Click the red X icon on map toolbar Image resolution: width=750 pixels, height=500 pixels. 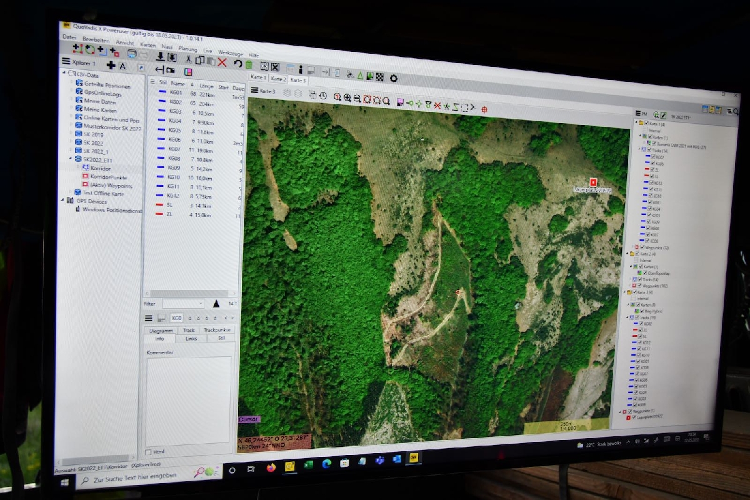pyautogui.click(x=437, y=106)
